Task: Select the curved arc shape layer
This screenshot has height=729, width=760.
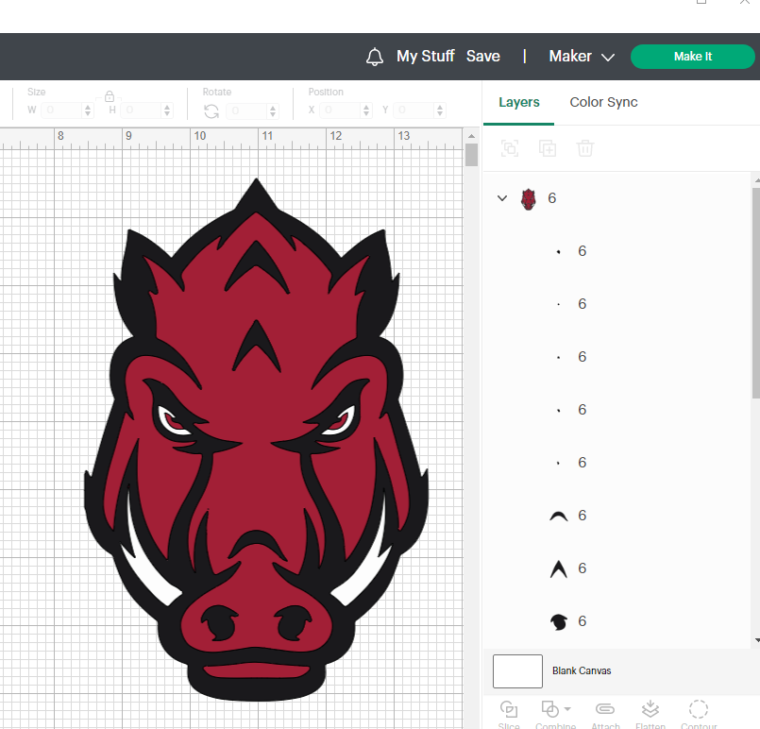Action: [558, 516]
